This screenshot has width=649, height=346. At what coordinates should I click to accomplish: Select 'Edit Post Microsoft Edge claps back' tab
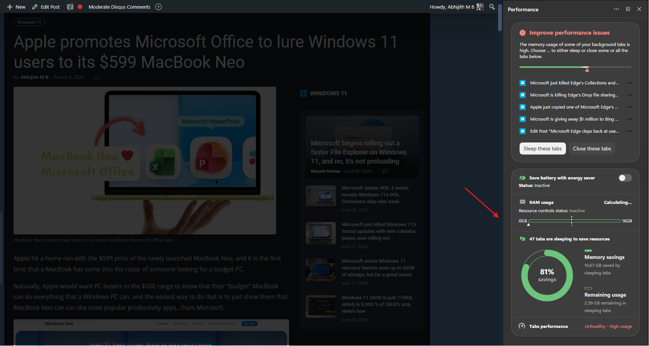[x=574, y=131]
